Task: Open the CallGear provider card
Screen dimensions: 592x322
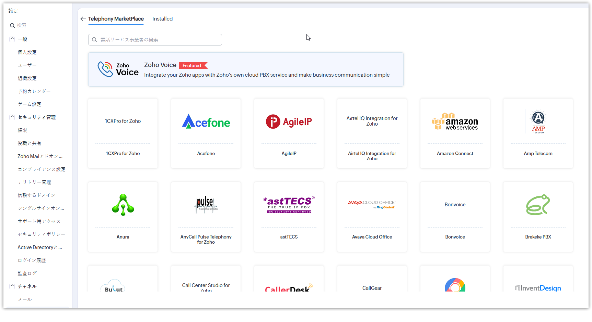Action: [372, 279]
